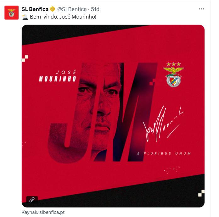219x217 pixels.
Task: Click the white pixel squares at bottom-right corner
Action: point(201,193)
